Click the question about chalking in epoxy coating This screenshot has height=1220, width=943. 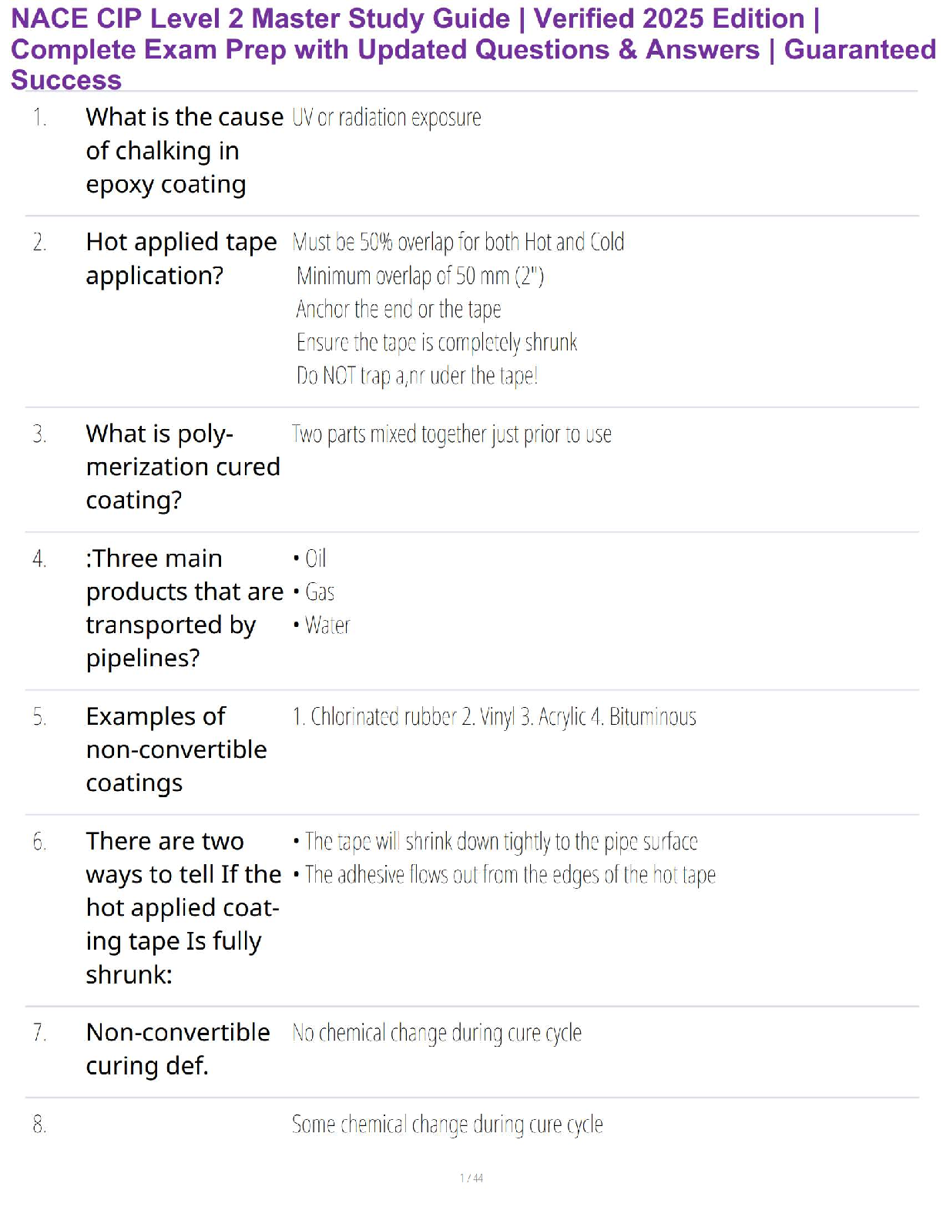pyautogui.click(x=183, y=151)
